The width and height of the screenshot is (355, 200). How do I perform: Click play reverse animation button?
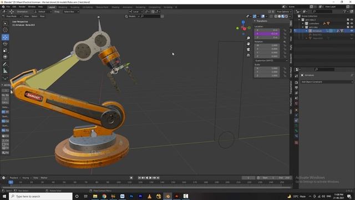(146, 178)
